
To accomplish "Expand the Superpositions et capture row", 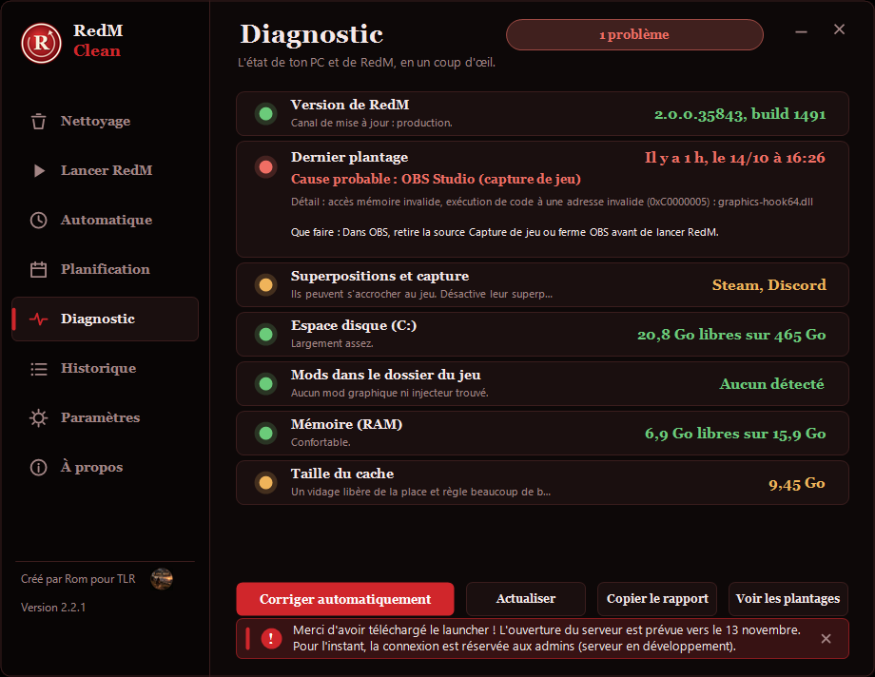I will tap(542, 284).
